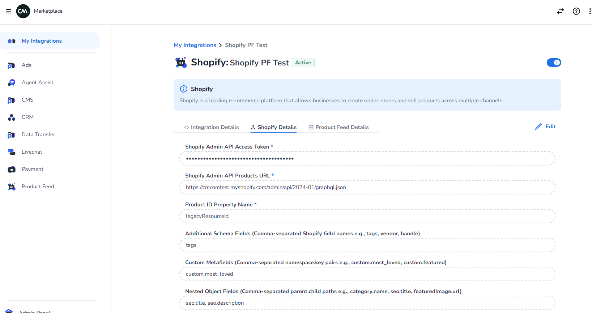The image size is (592, 313).
Task: Click the Shopify Admin API Products URL field
Action: click(x=367, y=187)
